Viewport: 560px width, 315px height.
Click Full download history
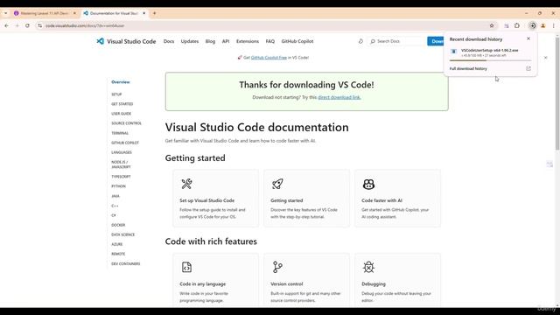(468, 68)
